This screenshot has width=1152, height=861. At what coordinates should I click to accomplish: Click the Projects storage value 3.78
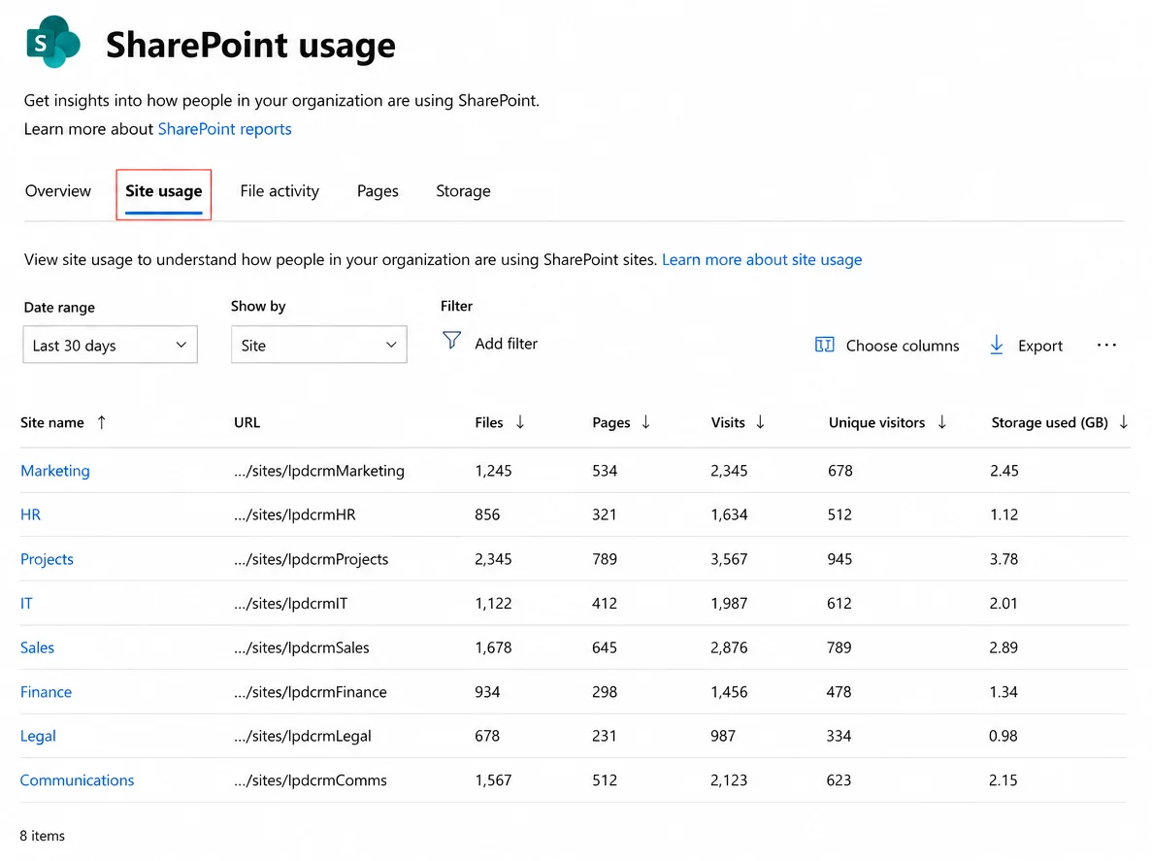tap(1004, 559)
